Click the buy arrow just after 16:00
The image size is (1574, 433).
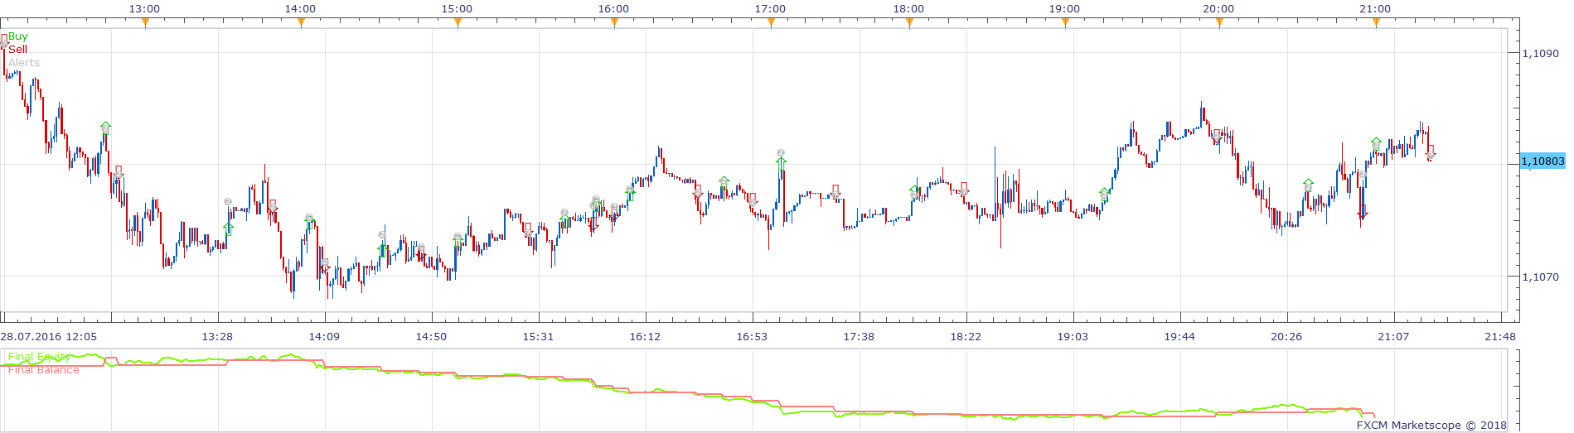pyautogui.click(x=630, y=193)
